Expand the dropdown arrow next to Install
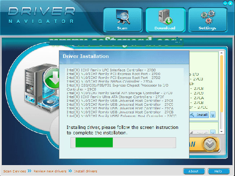235x176 pixels. pos(213,115)
